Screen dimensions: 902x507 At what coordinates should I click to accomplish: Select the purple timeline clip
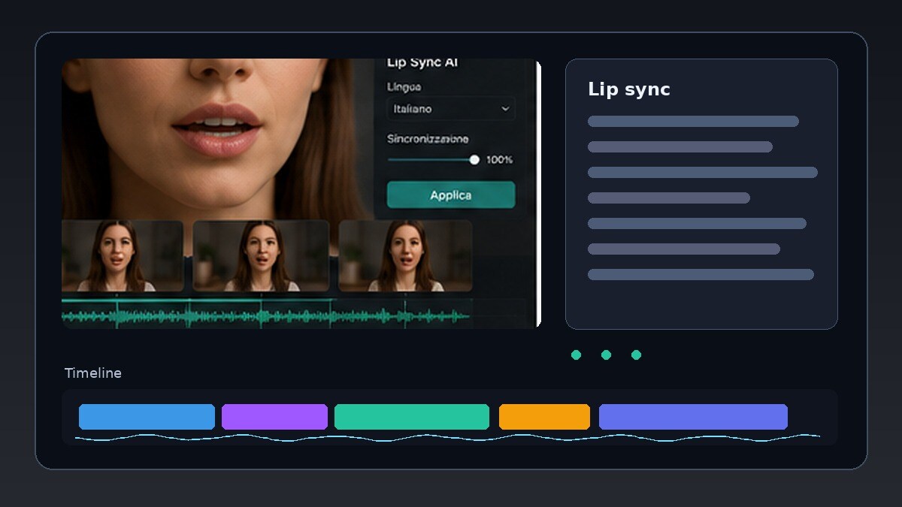tap(274, 417)
